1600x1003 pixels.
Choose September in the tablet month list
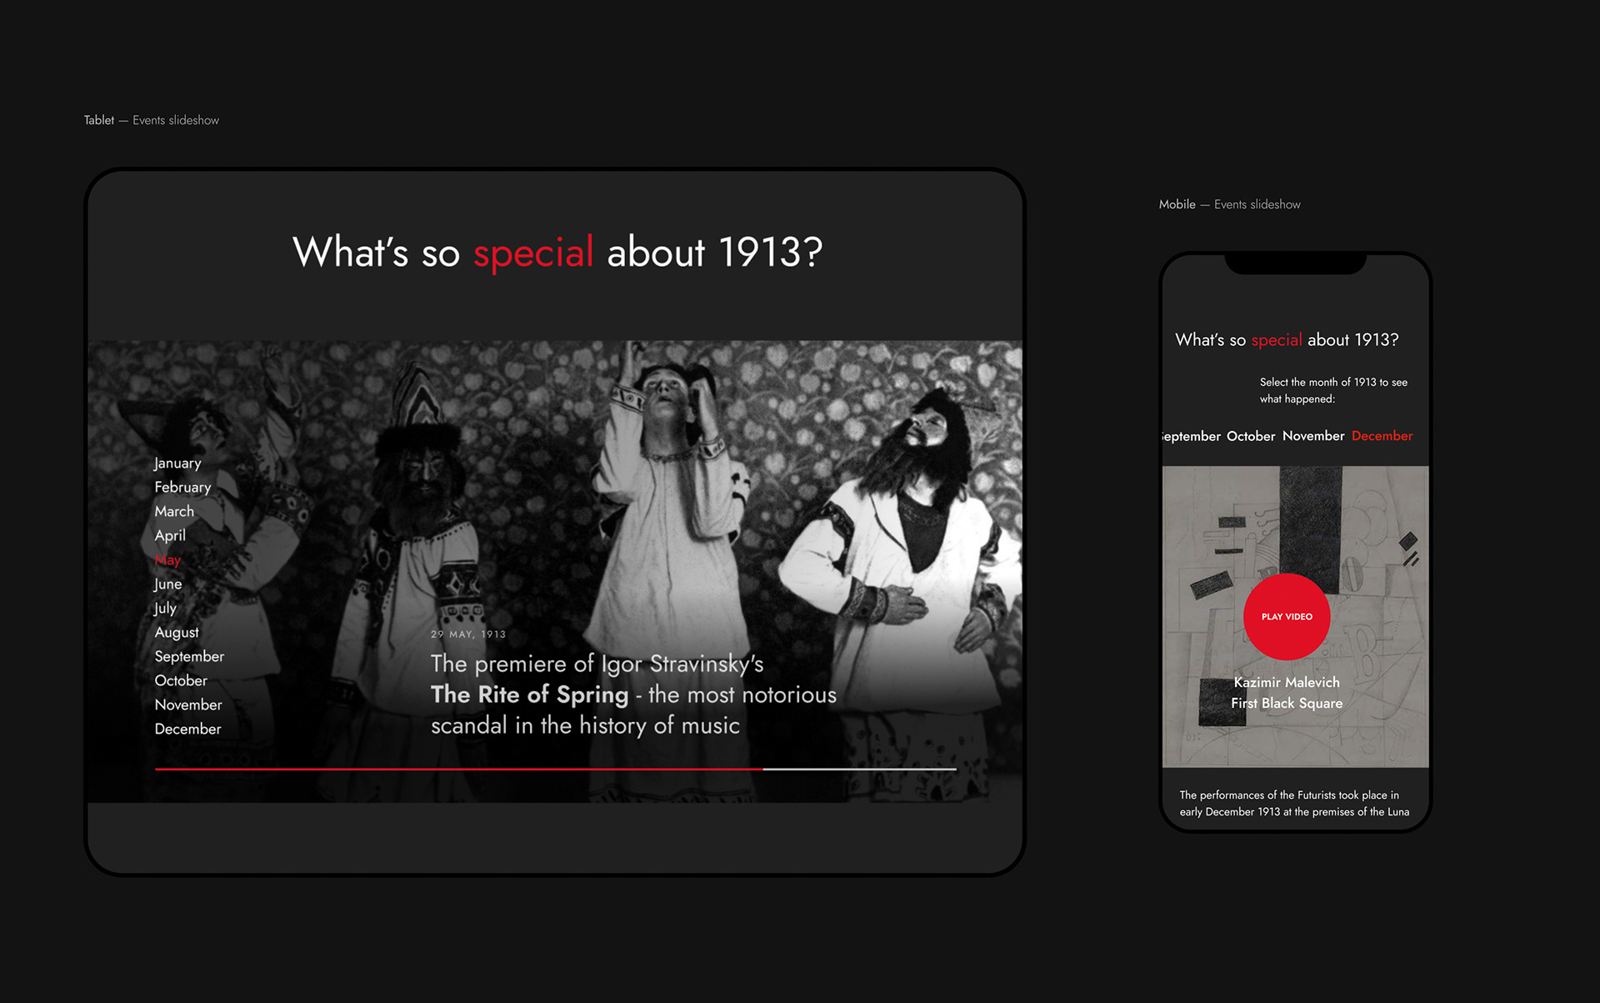tap(189, 656)
